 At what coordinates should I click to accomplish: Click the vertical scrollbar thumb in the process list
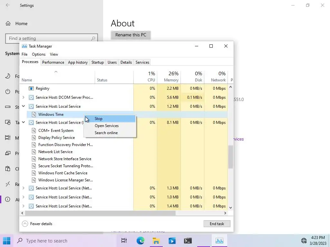(230, 157)
